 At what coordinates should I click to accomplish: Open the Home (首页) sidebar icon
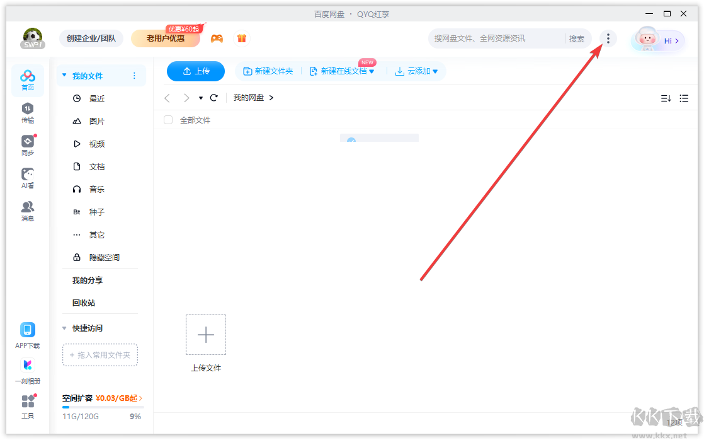(27, 81)
